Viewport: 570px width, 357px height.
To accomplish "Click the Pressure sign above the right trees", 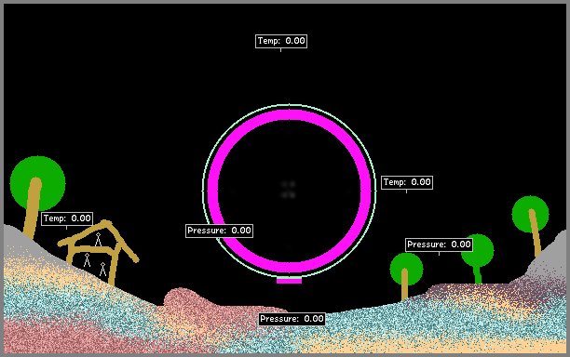I will point(439,245).
